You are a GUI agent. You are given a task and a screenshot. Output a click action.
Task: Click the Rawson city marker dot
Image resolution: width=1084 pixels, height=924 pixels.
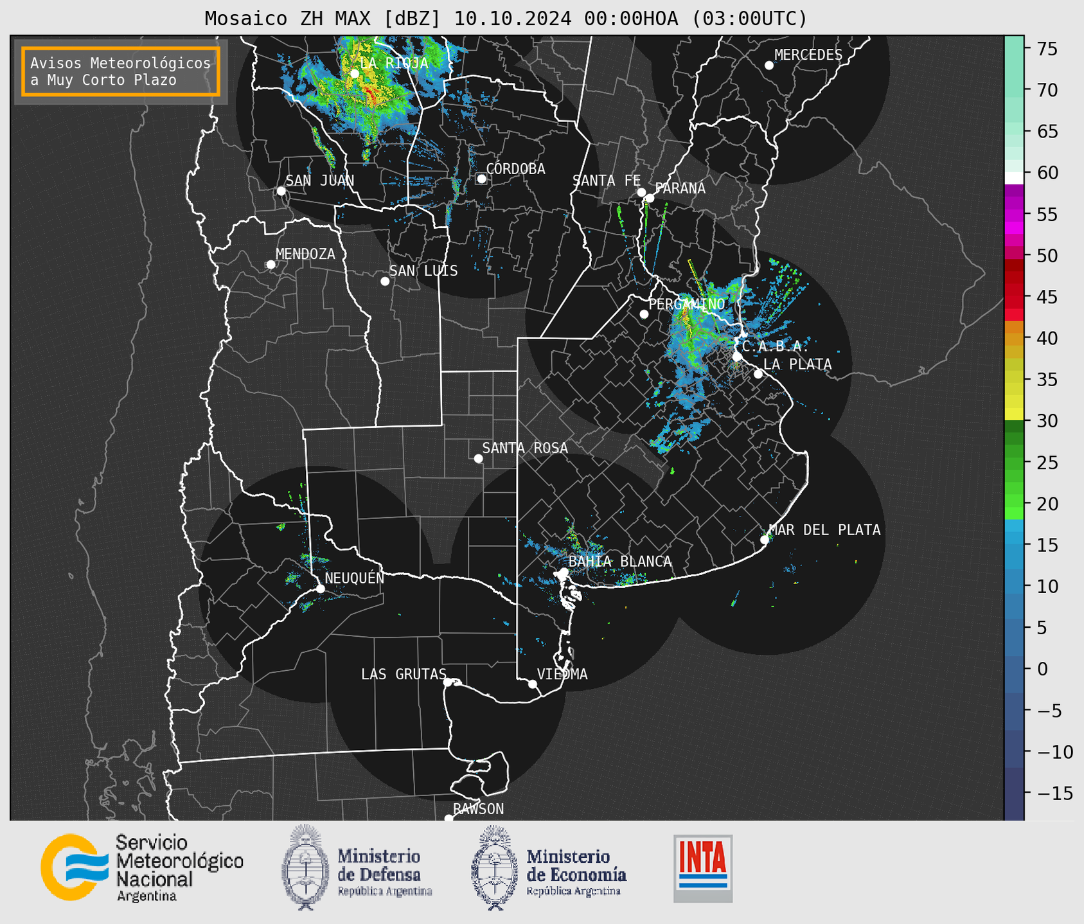point(449,819)
